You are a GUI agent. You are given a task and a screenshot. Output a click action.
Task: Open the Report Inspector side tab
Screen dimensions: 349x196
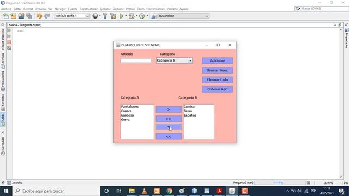(x=3, y=39)
